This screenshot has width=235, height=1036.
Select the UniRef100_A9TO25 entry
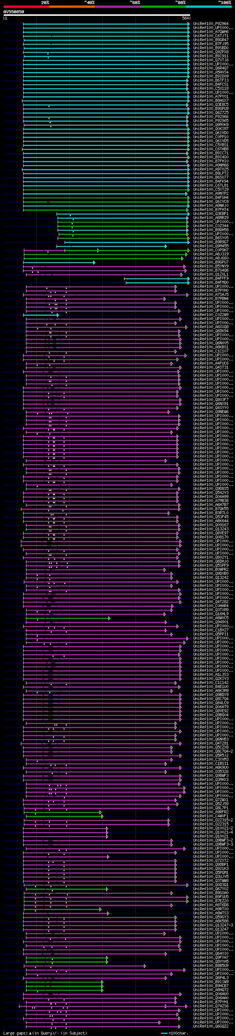(211, 169)
